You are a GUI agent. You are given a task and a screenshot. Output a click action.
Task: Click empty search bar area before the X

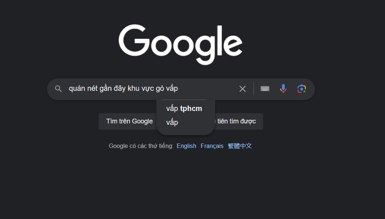point(208,89)
